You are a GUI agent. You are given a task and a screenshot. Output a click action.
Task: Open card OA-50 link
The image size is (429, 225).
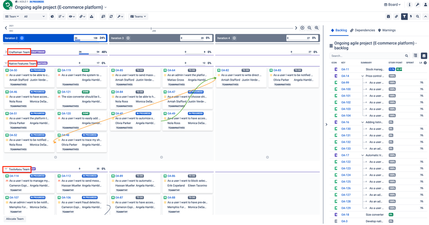point(13,70)
